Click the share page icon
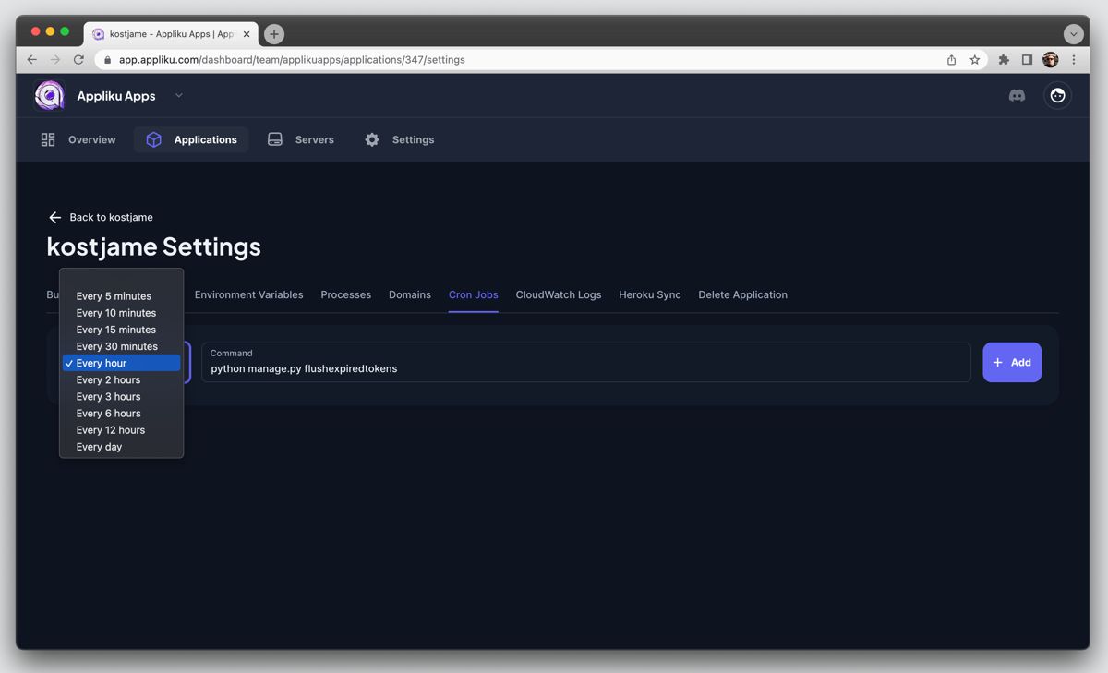This screenshot has height=673, width=1108. 951,60
